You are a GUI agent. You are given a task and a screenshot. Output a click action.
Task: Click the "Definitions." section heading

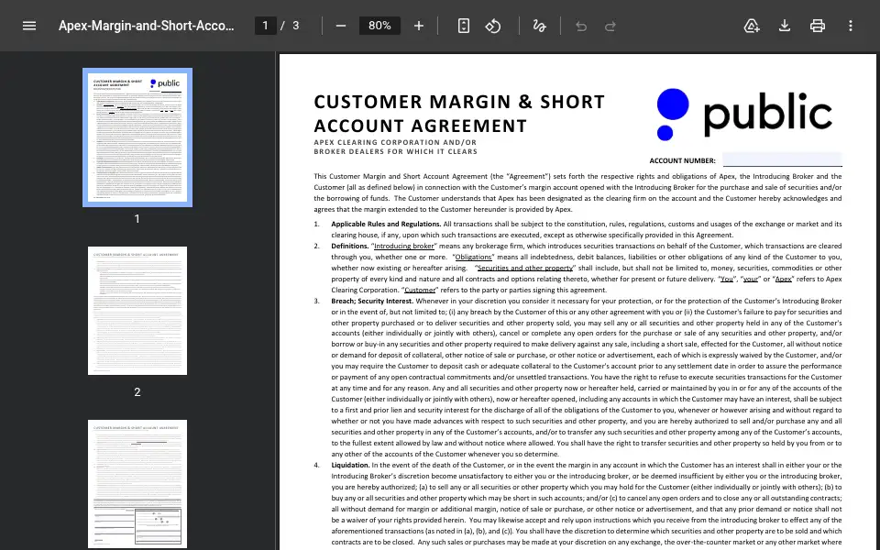349,246
